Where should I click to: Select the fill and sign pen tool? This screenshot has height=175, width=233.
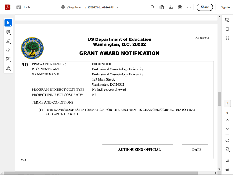coord(8,68)
